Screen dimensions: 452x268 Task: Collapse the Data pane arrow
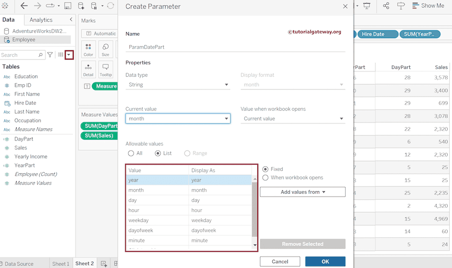pyautogui.click(x=71, y=19)
